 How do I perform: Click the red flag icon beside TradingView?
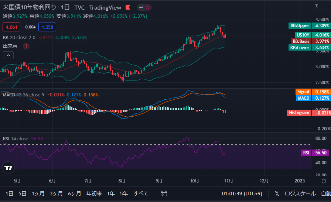[128, 7]
